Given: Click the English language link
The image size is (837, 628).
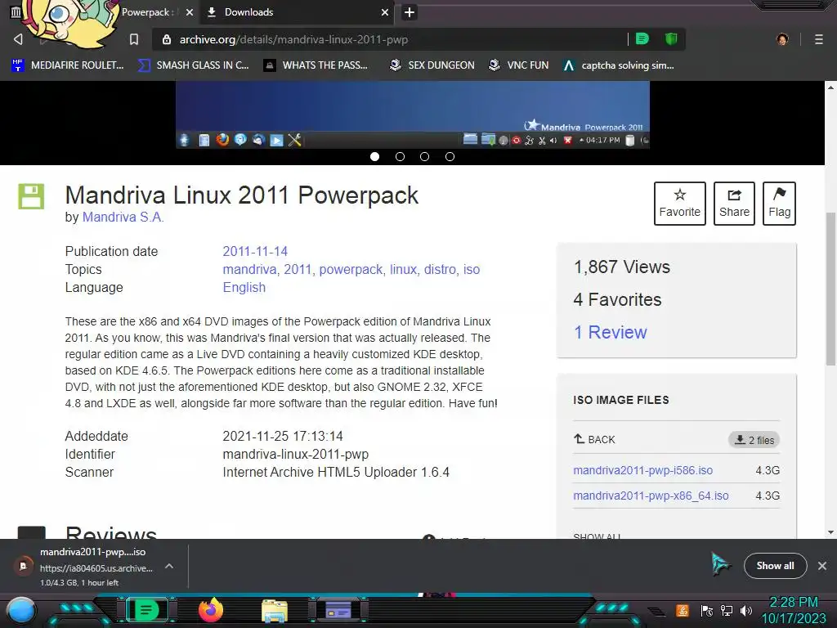Looking at the screenshot, I should pos(244,288).
